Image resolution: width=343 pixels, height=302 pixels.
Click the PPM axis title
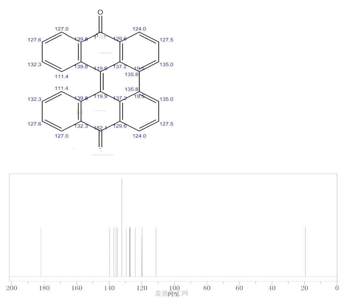tap(174, 294)
